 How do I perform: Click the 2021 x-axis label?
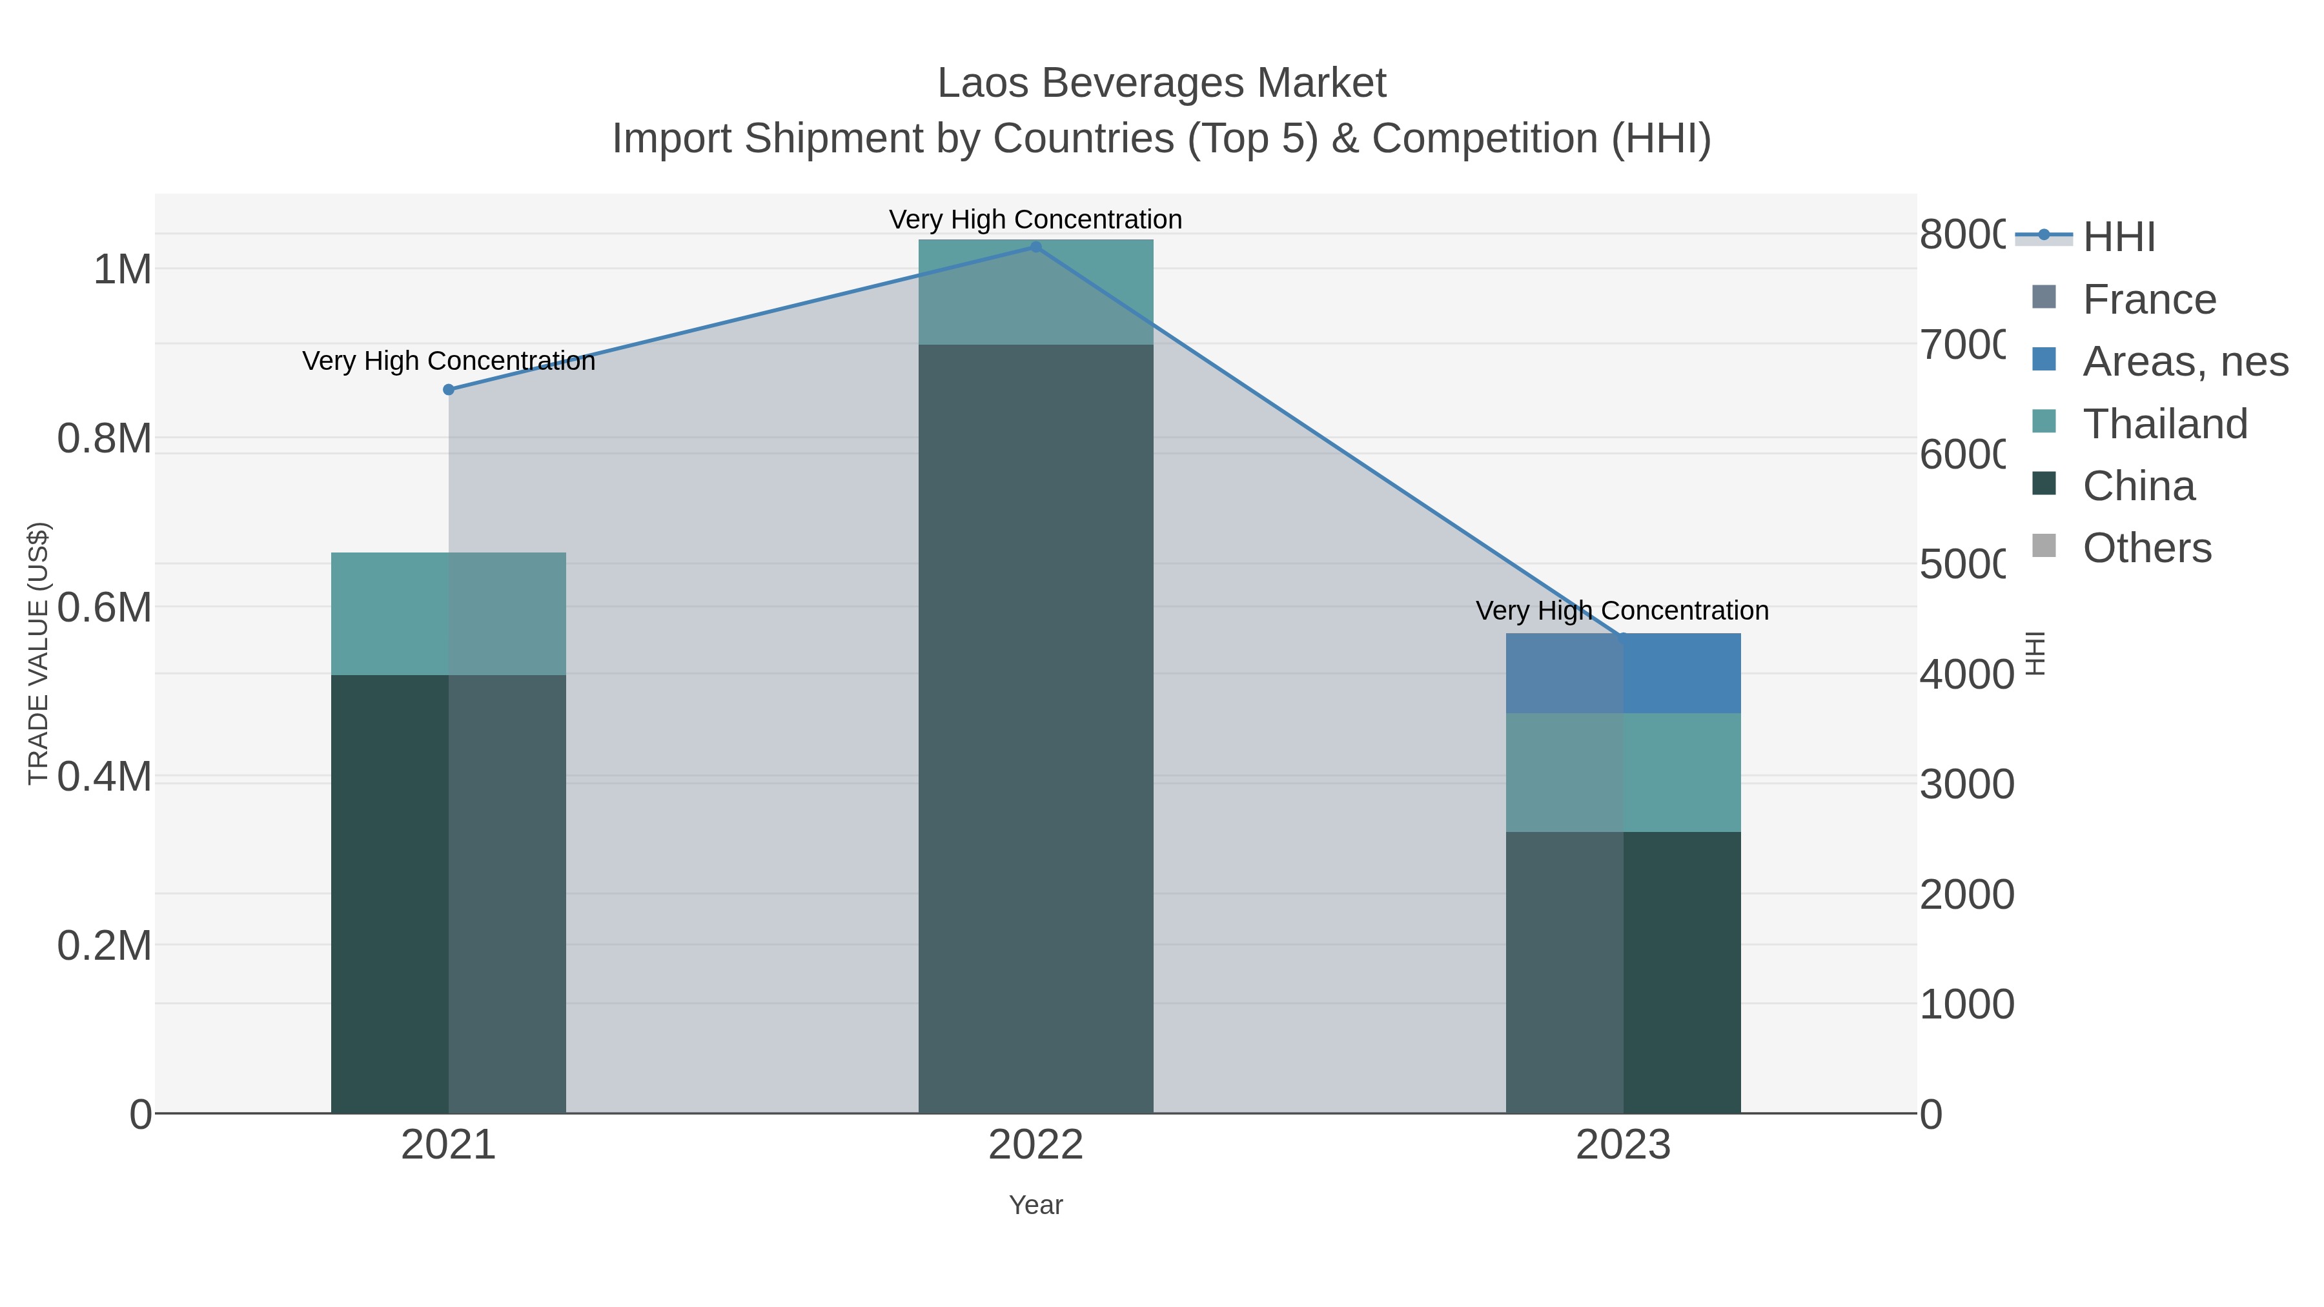point(449,1146)
